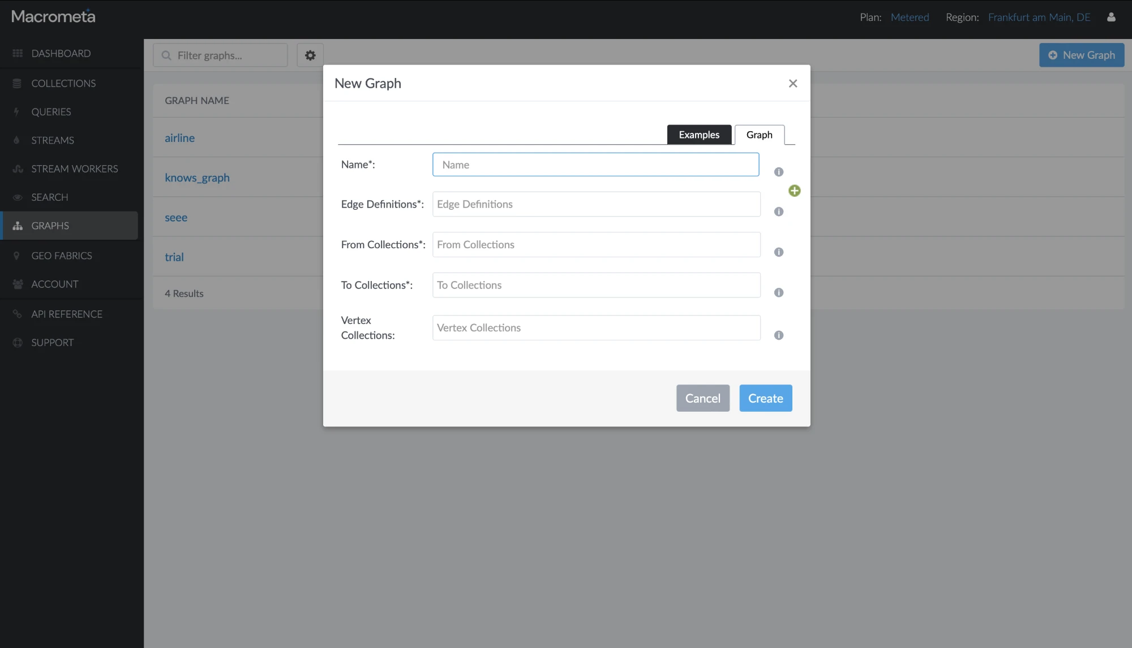This screenshot has width=1132, height=648.
Task: Click the info icon beside From Collections
Action: click(779, 252)
